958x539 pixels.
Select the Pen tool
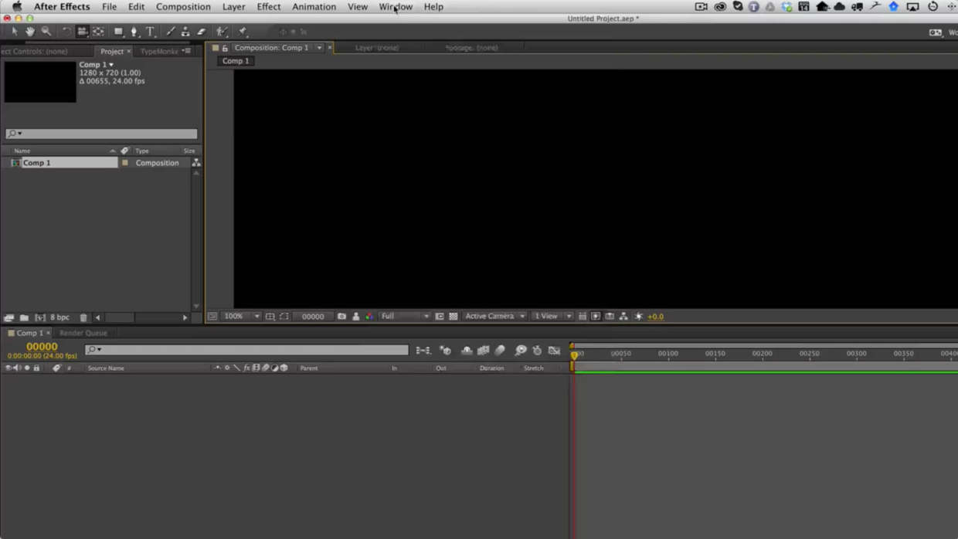134,32
